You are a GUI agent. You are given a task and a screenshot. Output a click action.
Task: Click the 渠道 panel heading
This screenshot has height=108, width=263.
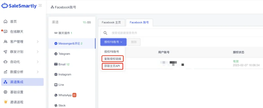click(x=55, y=22)
